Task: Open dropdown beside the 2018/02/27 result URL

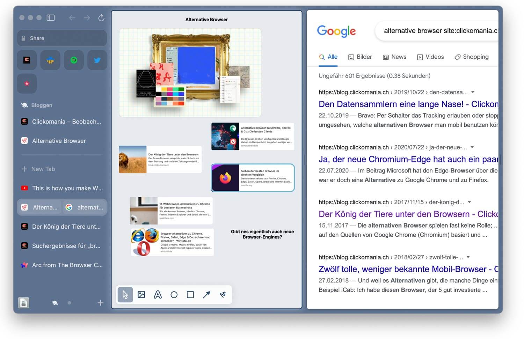Action: 468,257
